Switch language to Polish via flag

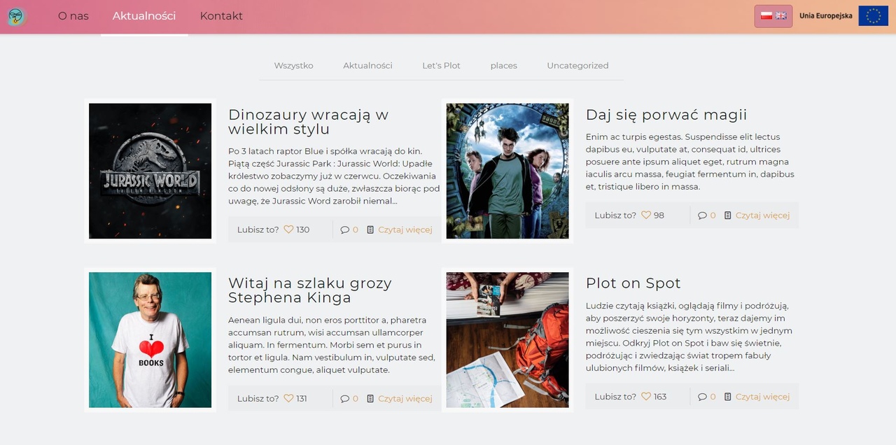pyautogui.click(x=766, y=16)
